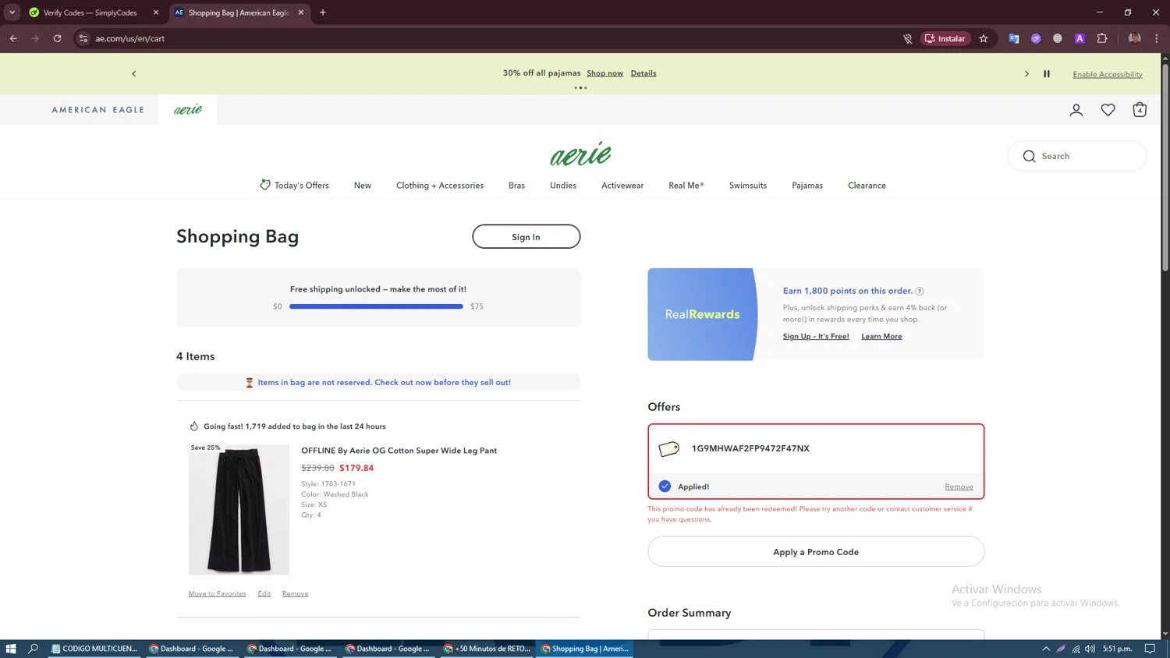
Task: Open the browser extensions puzzle icon
Action: pos(1102,38)
